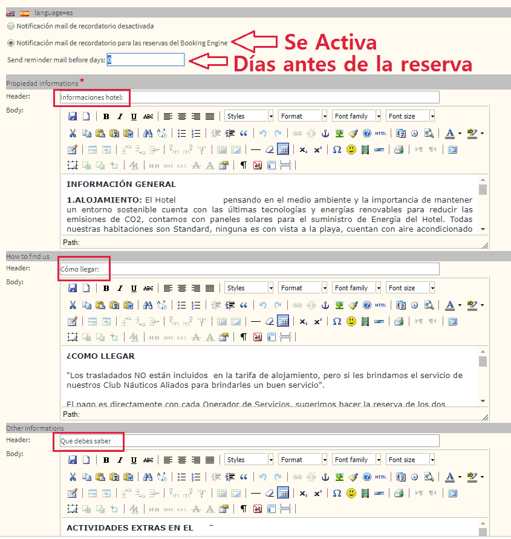The height and width of the screenshot is (539, 511).
Task: Open Styles dropdown in Propiedad informations editor
Action: (x=249, y=116)
